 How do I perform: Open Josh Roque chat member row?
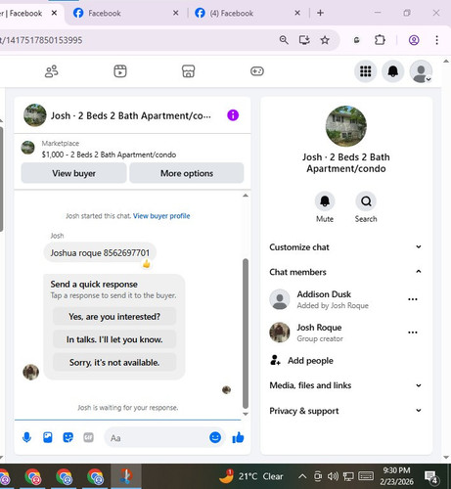click(345, 333)
